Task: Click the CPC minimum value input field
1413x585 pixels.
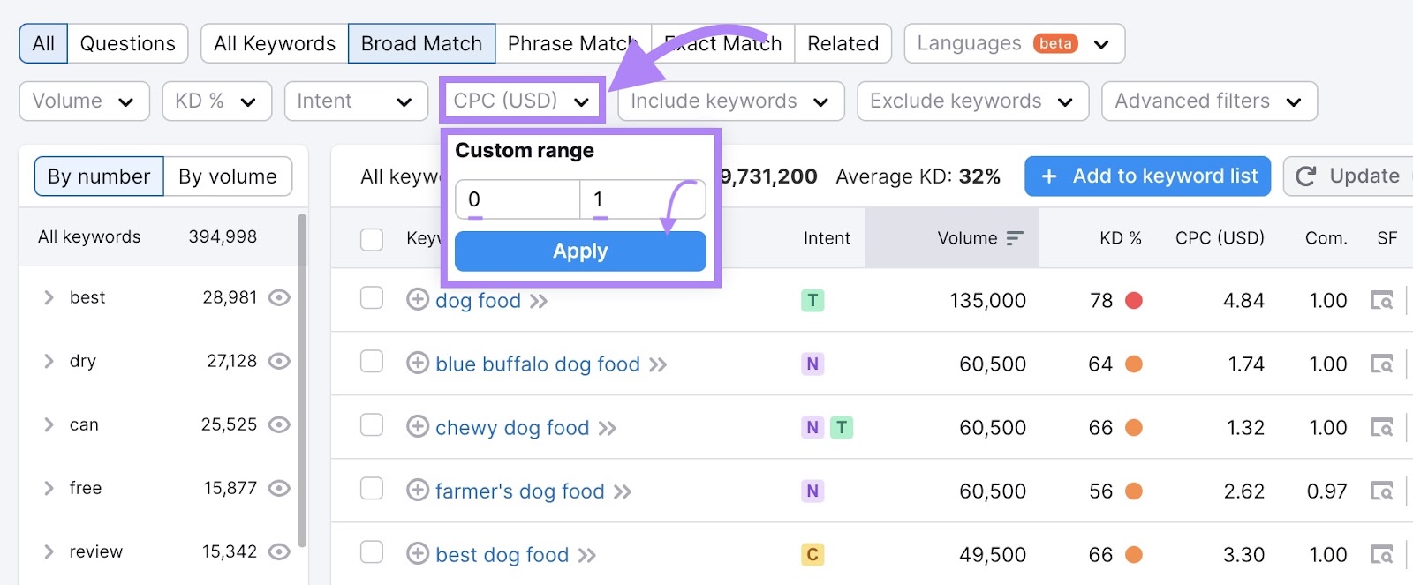Action: pyautogui.click(x=517, y=199)
